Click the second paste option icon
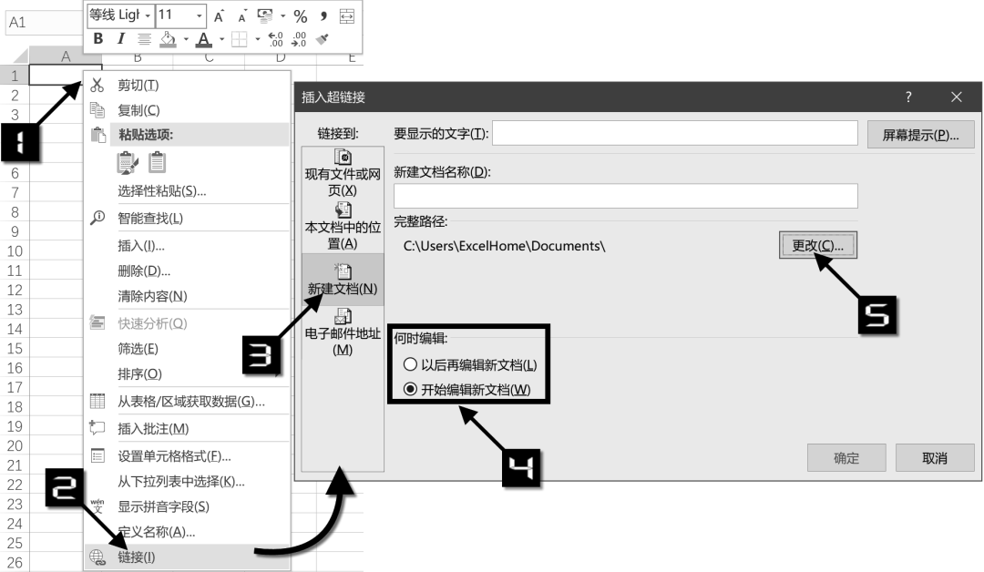 pos(157,163)
